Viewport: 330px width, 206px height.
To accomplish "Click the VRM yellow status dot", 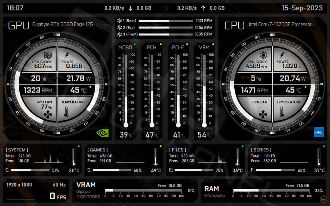I will tap(213, 44).
